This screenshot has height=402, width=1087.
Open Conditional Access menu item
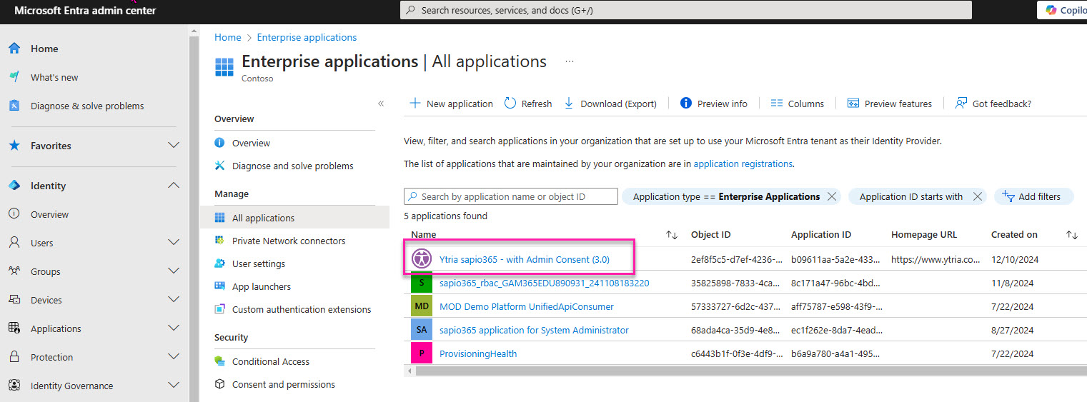pyautogui.click(x=270, y=361)
